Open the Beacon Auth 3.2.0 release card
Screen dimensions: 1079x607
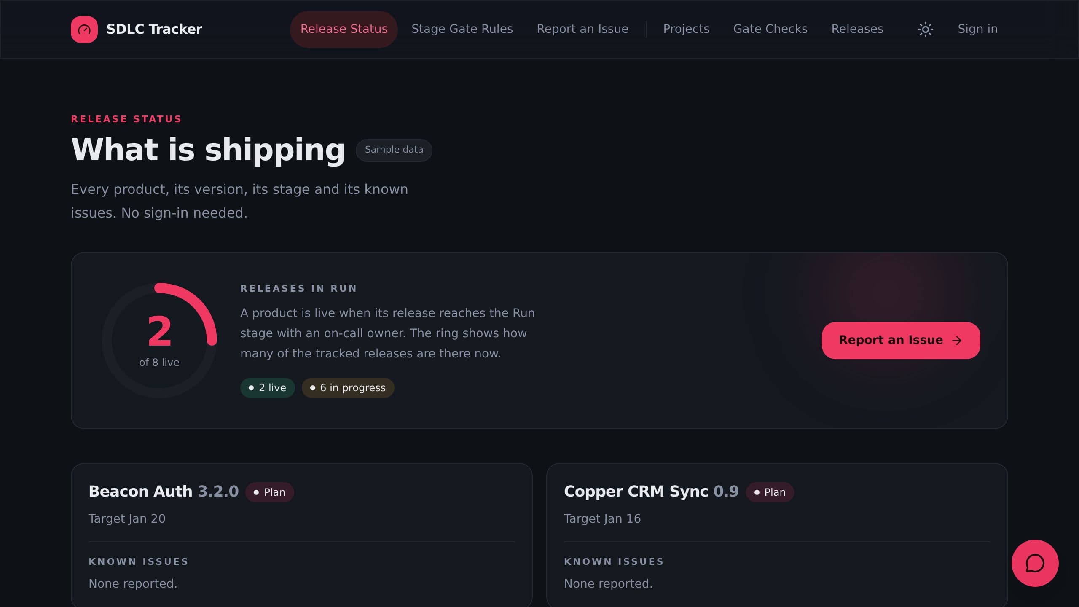coord(301,535)
